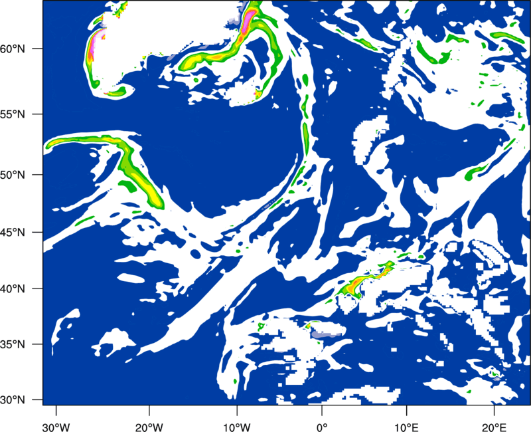Click the 30°W longitude label
The width and height of the screenshot is (531, 432).
point(56,427)
